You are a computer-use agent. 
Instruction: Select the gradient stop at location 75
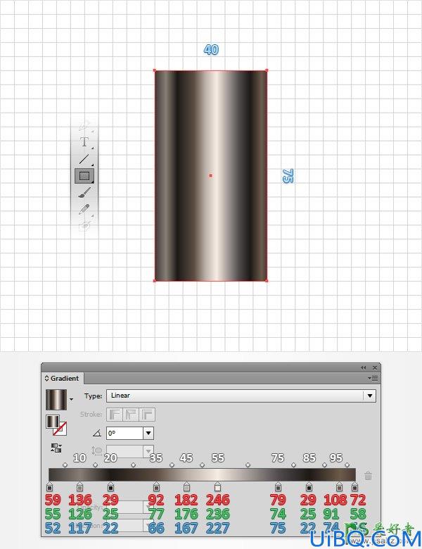tap(278, 487)
